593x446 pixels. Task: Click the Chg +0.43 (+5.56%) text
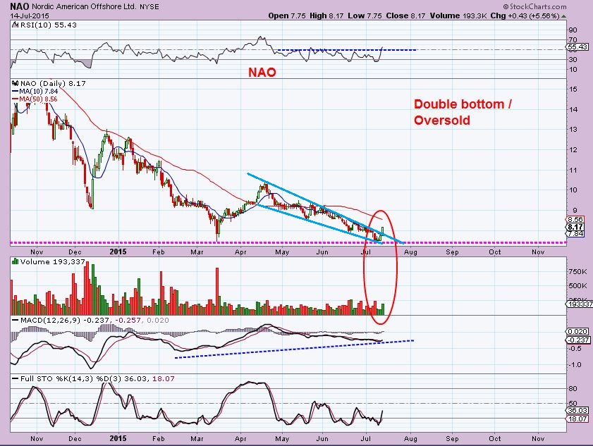click(x=525, y=16)
